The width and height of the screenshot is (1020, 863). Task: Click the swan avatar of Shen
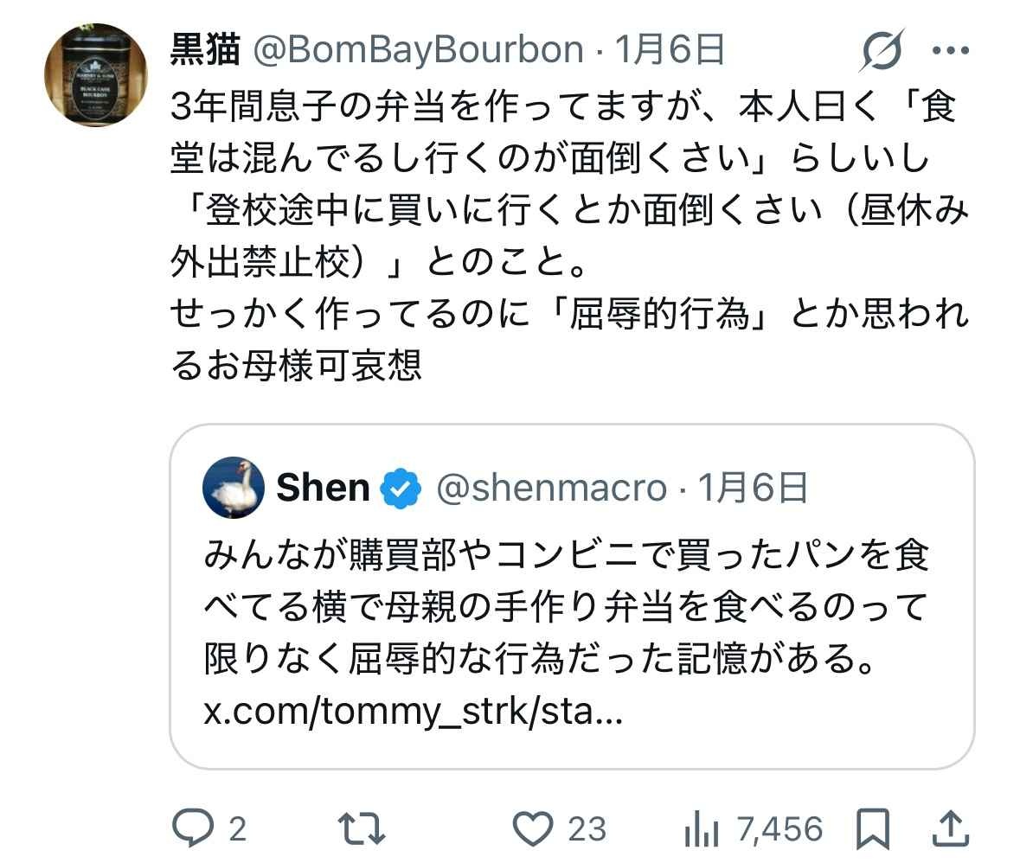pos(234,488)
